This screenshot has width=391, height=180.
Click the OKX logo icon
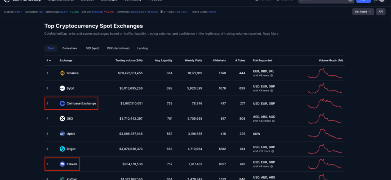click(x=62, y=118)
